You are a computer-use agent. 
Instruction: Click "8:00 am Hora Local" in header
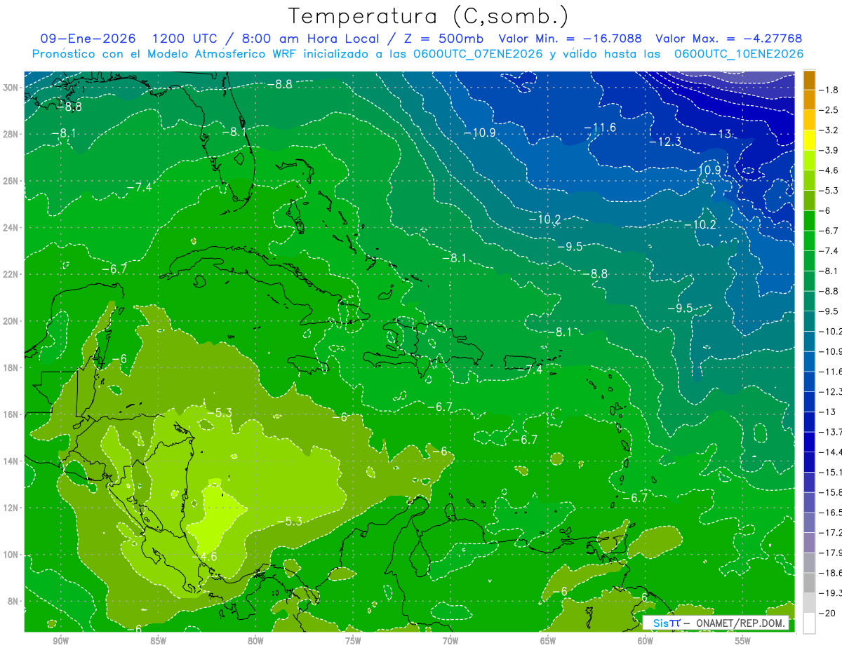tap(309, 39)
